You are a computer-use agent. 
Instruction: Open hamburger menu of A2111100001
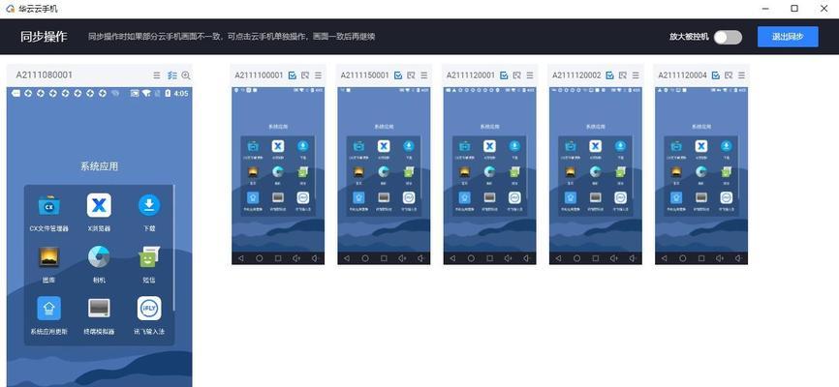[x=318, y=75]
